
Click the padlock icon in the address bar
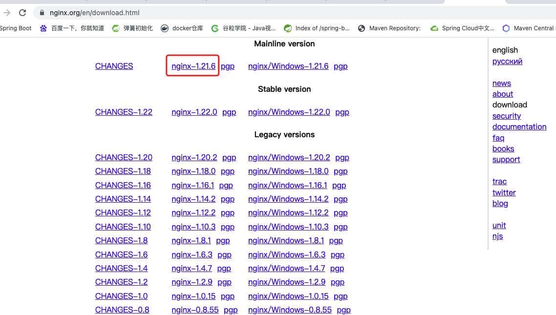pyautogui.click(x=43, y=13)
